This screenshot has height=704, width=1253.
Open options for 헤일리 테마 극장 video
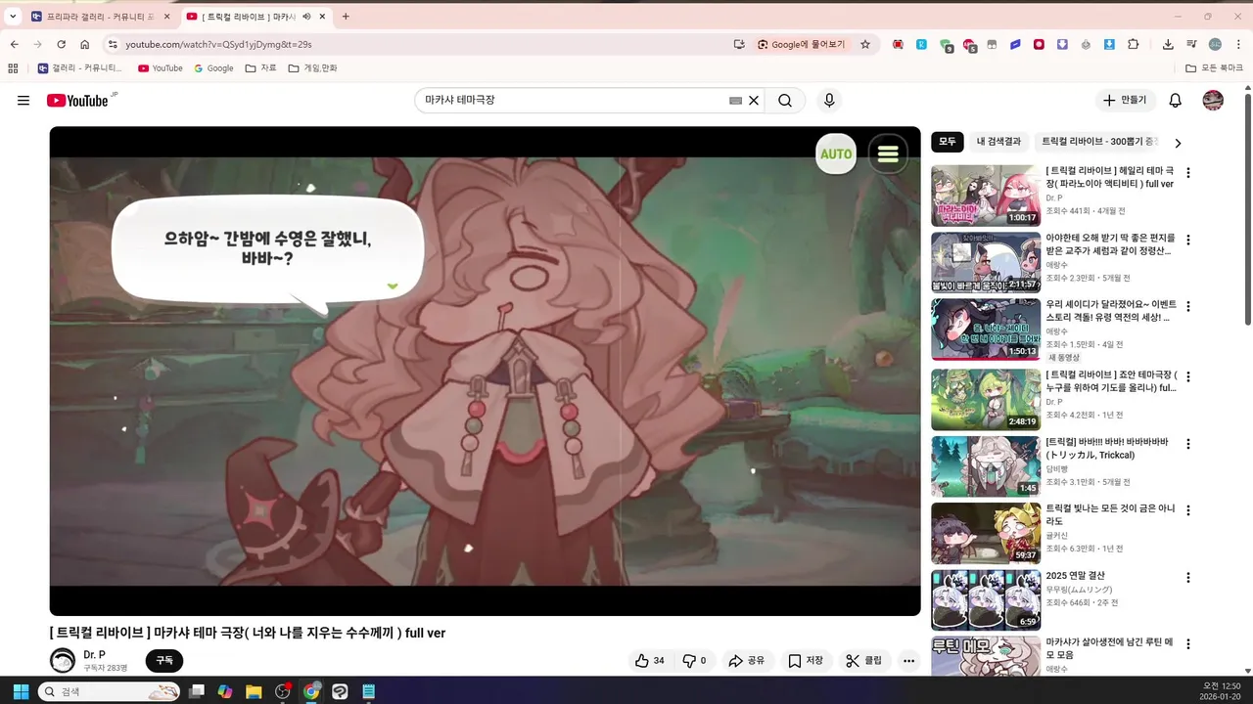click(1188, 173)
